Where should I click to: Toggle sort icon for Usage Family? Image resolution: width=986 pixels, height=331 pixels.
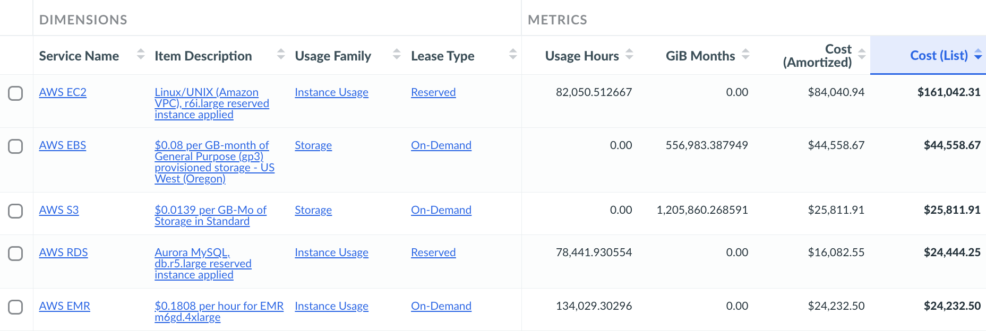point(397,54)
